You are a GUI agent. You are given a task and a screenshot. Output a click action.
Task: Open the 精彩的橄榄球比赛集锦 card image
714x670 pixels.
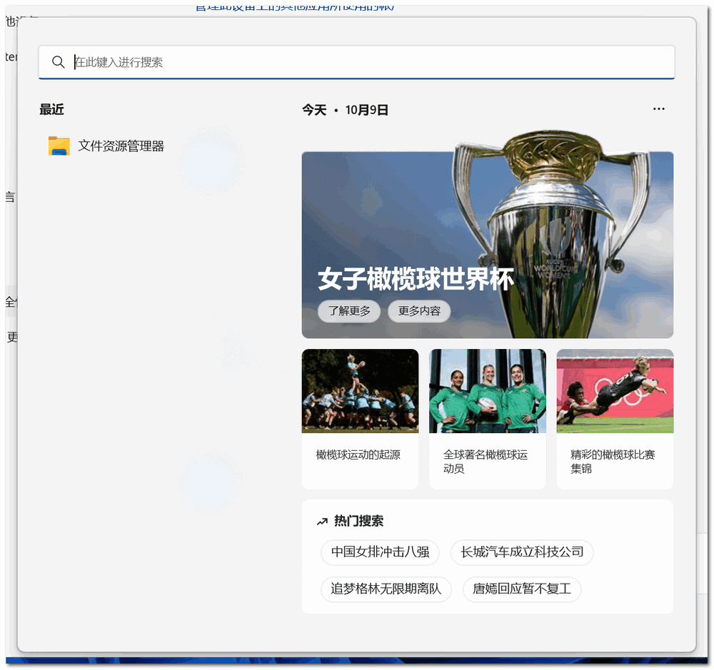pos(615,391)
